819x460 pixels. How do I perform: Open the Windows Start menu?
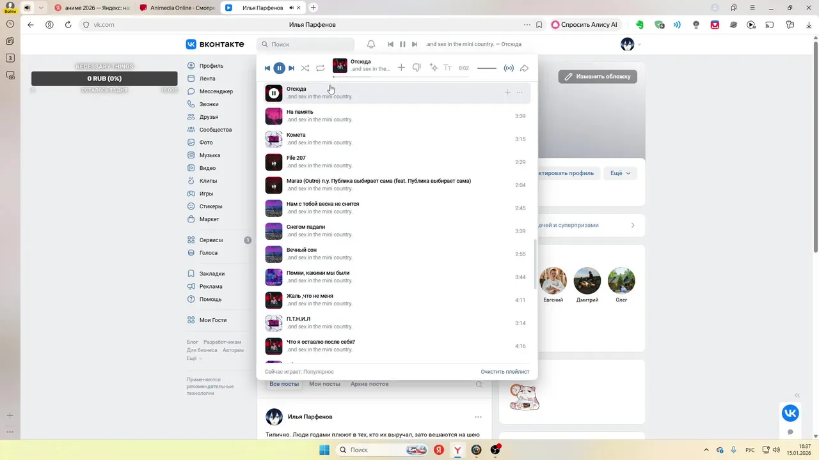point(324,450)
